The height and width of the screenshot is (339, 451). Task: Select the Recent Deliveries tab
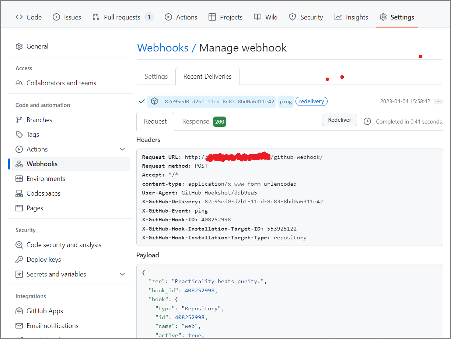(207, 76)
